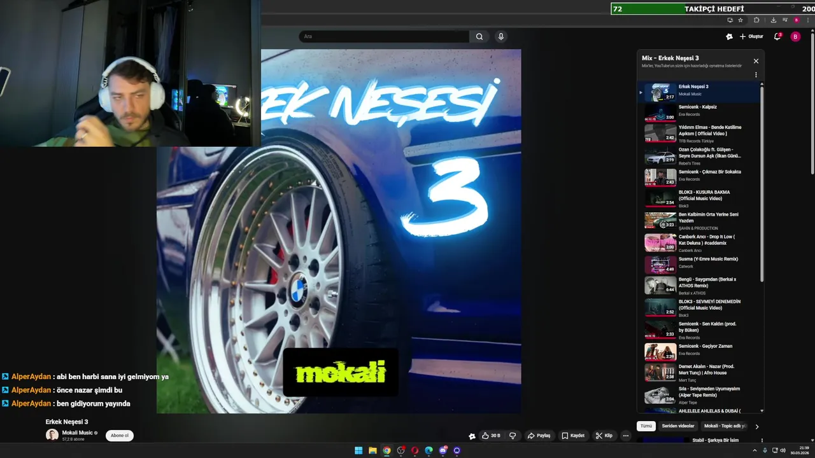Open the taskbar clock showing 21:39
The height and width of the screenshot is (458, 815).
pyautogui.click(x=799, y=450)
